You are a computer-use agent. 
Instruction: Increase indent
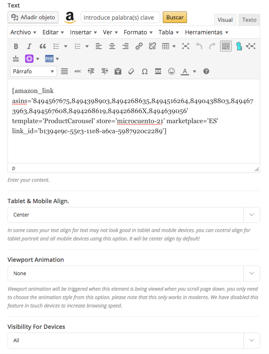(105, 71)
